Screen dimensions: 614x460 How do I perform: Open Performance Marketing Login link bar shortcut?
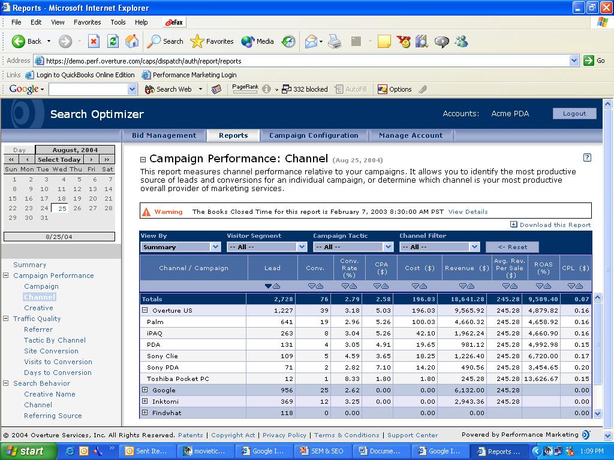(189, 75)
